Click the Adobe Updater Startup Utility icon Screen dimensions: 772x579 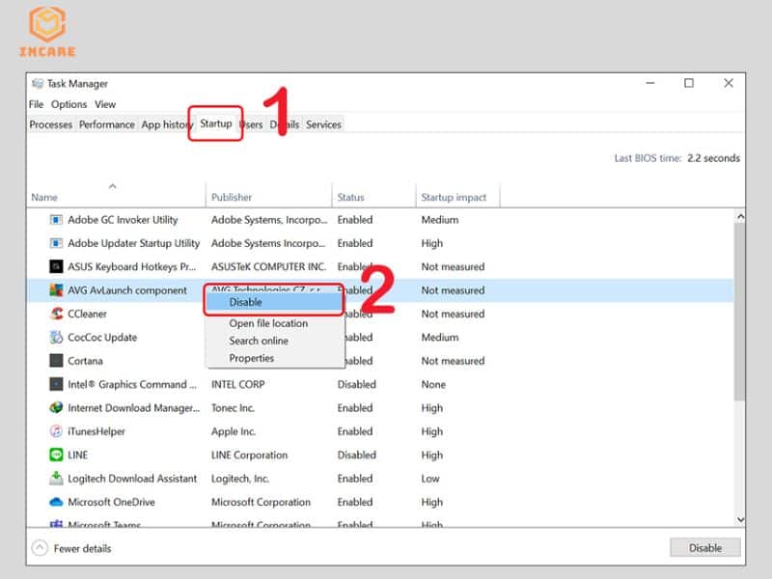point(56,243)
